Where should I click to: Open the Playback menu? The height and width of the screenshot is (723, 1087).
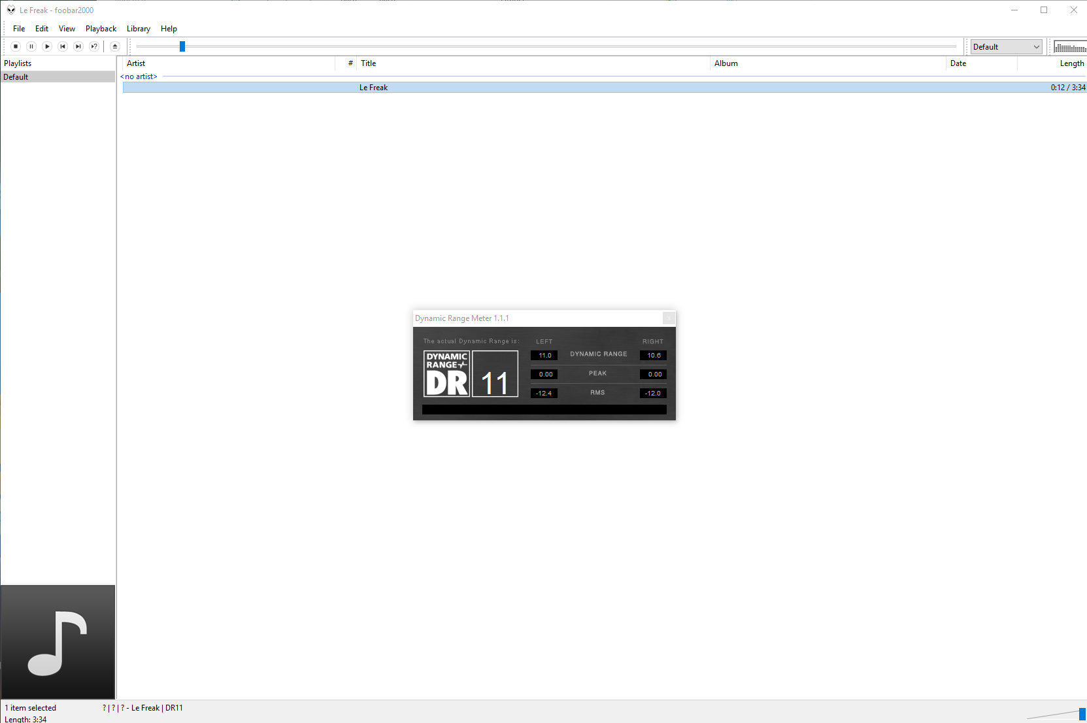click(x=101, y=29)
